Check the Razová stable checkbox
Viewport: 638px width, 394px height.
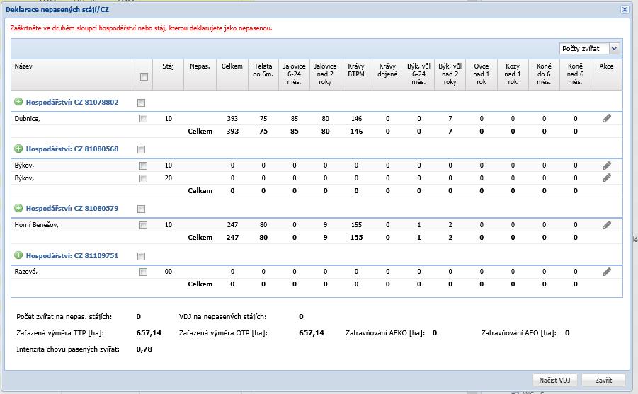tap(143, 272)
